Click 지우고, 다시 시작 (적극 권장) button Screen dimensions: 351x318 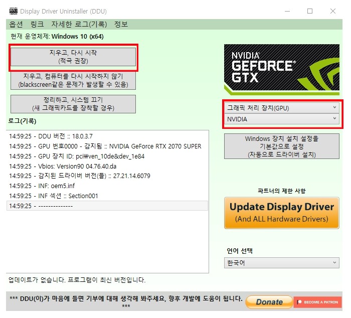[x=73, y=57]
